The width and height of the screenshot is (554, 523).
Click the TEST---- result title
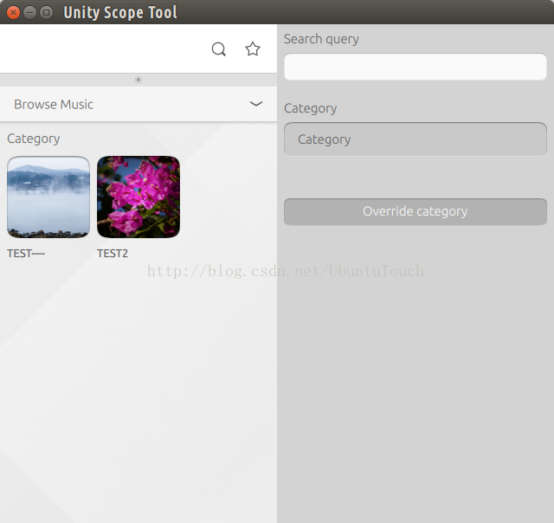(26, 254)
